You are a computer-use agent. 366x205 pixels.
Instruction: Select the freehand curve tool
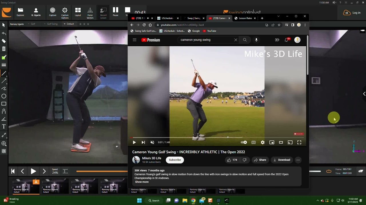tap(4, 89)
